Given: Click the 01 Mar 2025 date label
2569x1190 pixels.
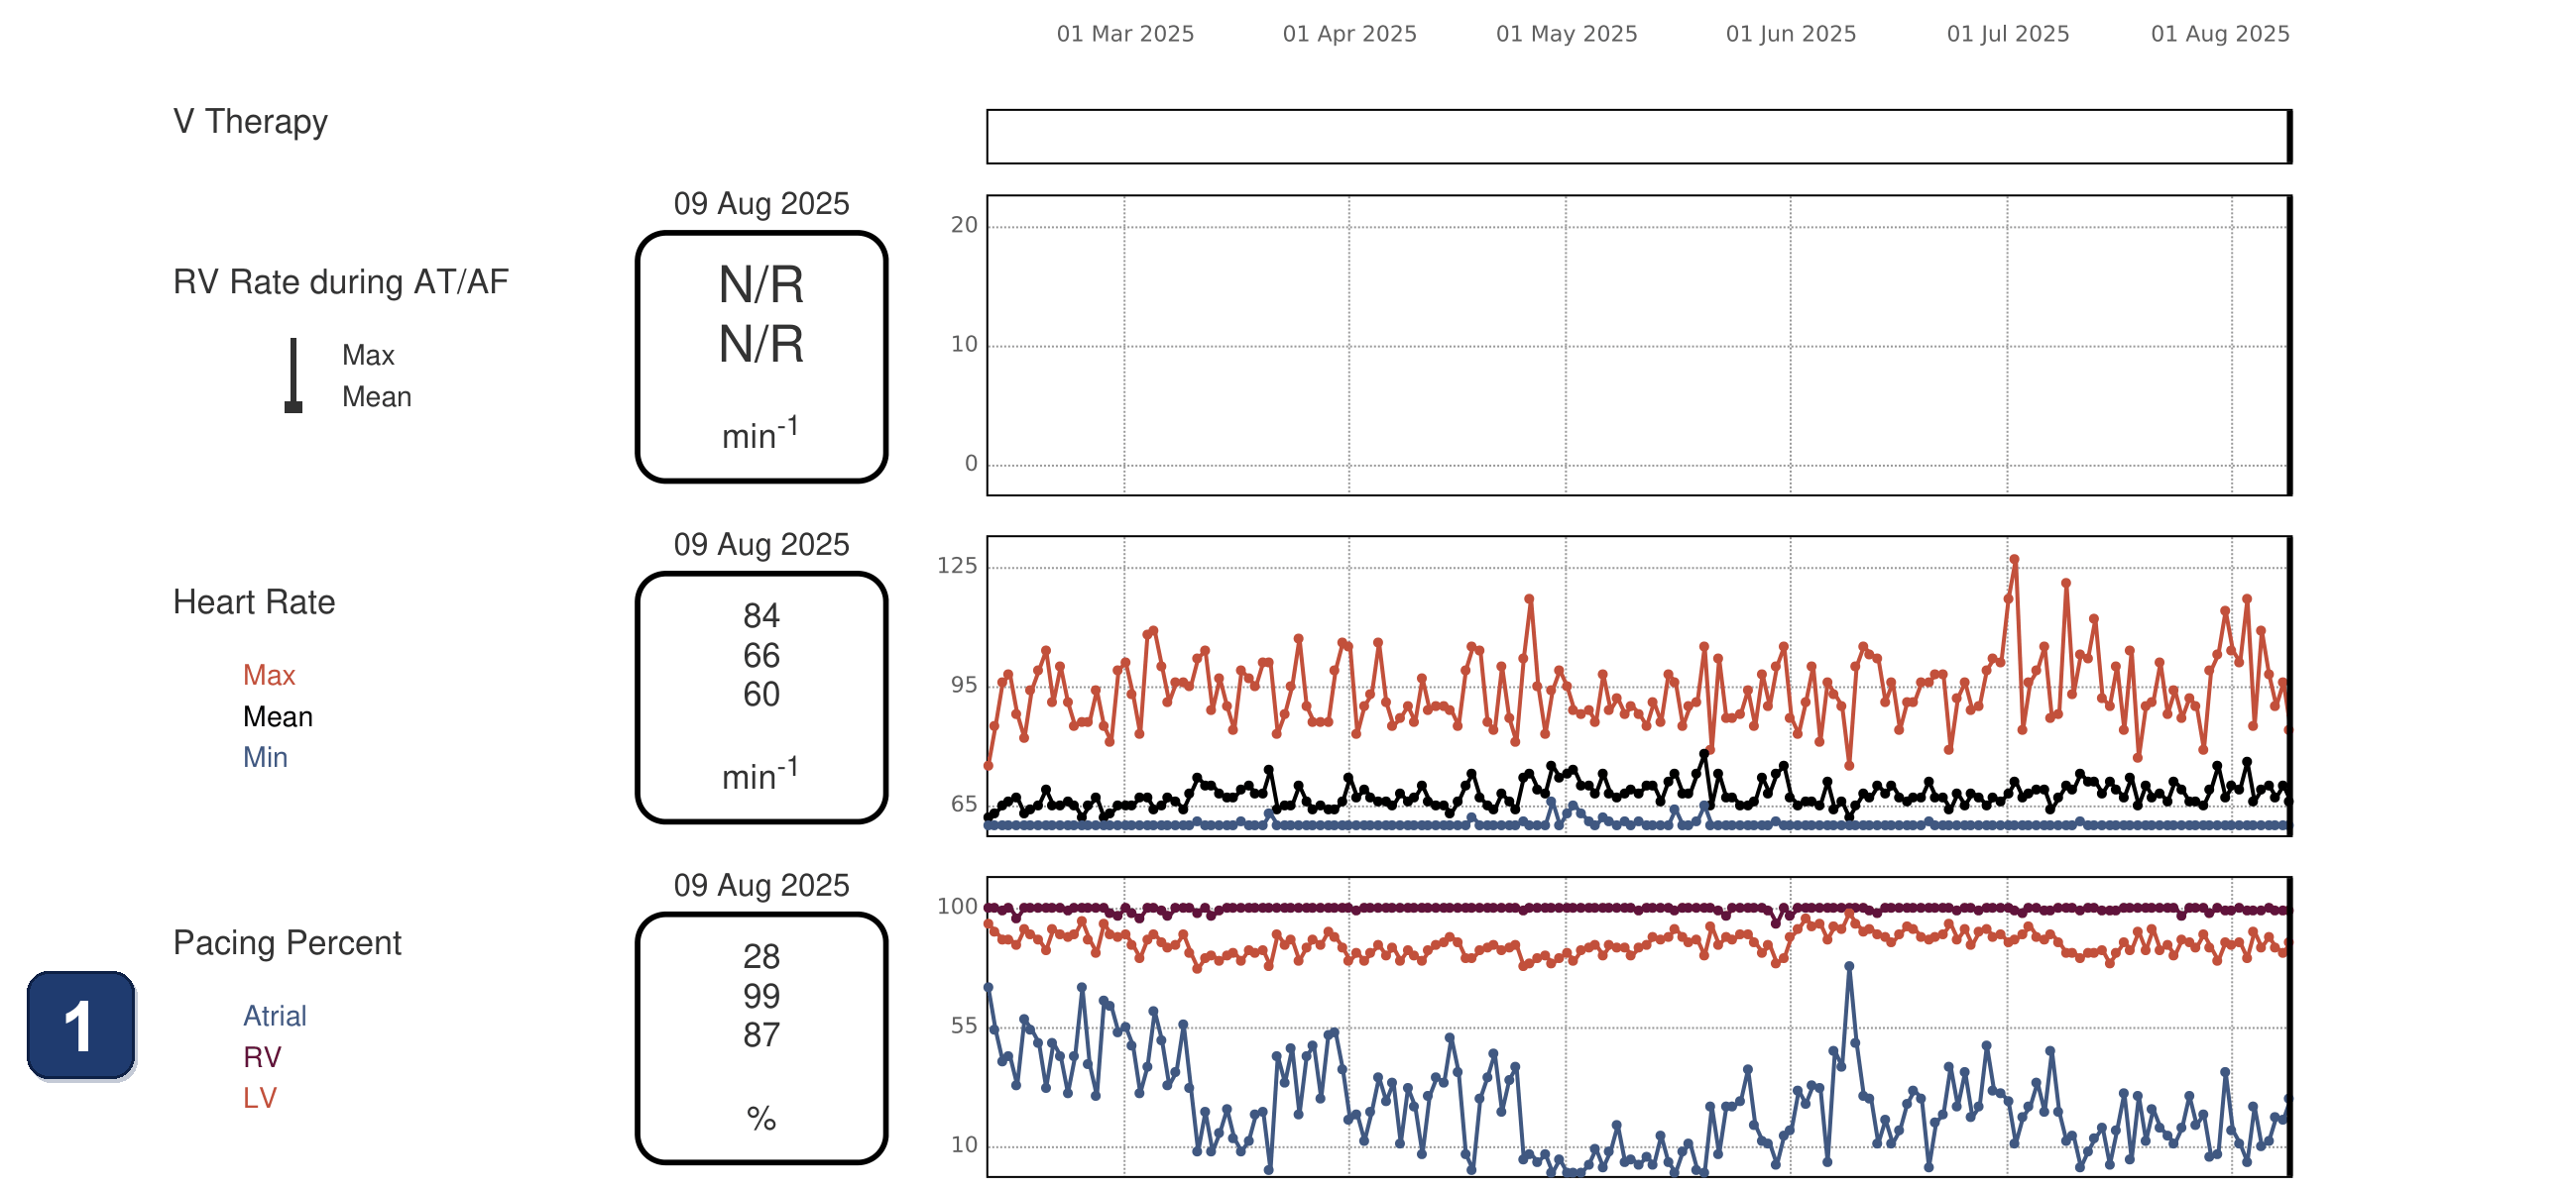Looking at the screenshot, I should pos(1125,34).
